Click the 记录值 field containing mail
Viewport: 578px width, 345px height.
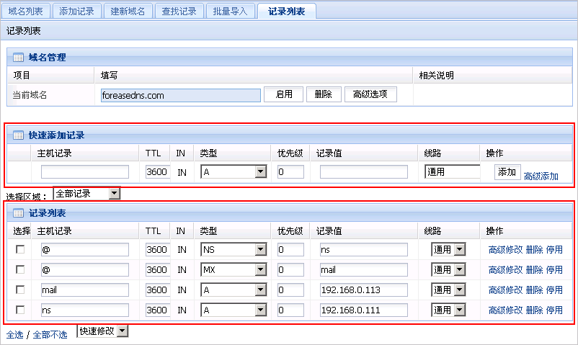(x=364, y=270)
